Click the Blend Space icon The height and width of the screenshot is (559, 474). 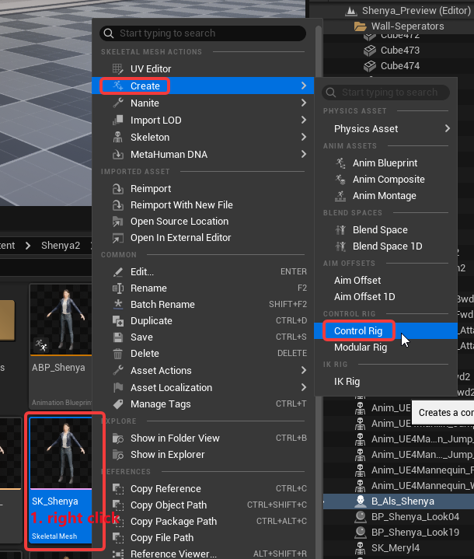(x=340, y=230)
